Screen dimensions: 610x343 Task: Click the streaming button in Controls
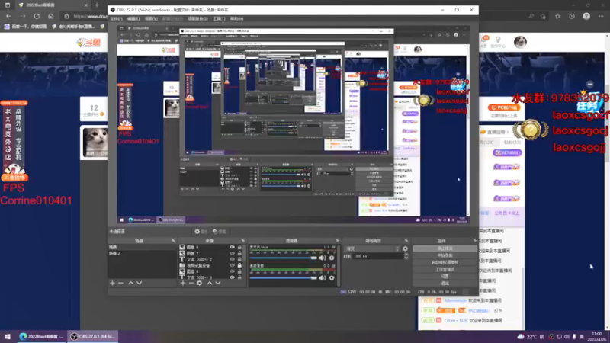pos(445,248)
